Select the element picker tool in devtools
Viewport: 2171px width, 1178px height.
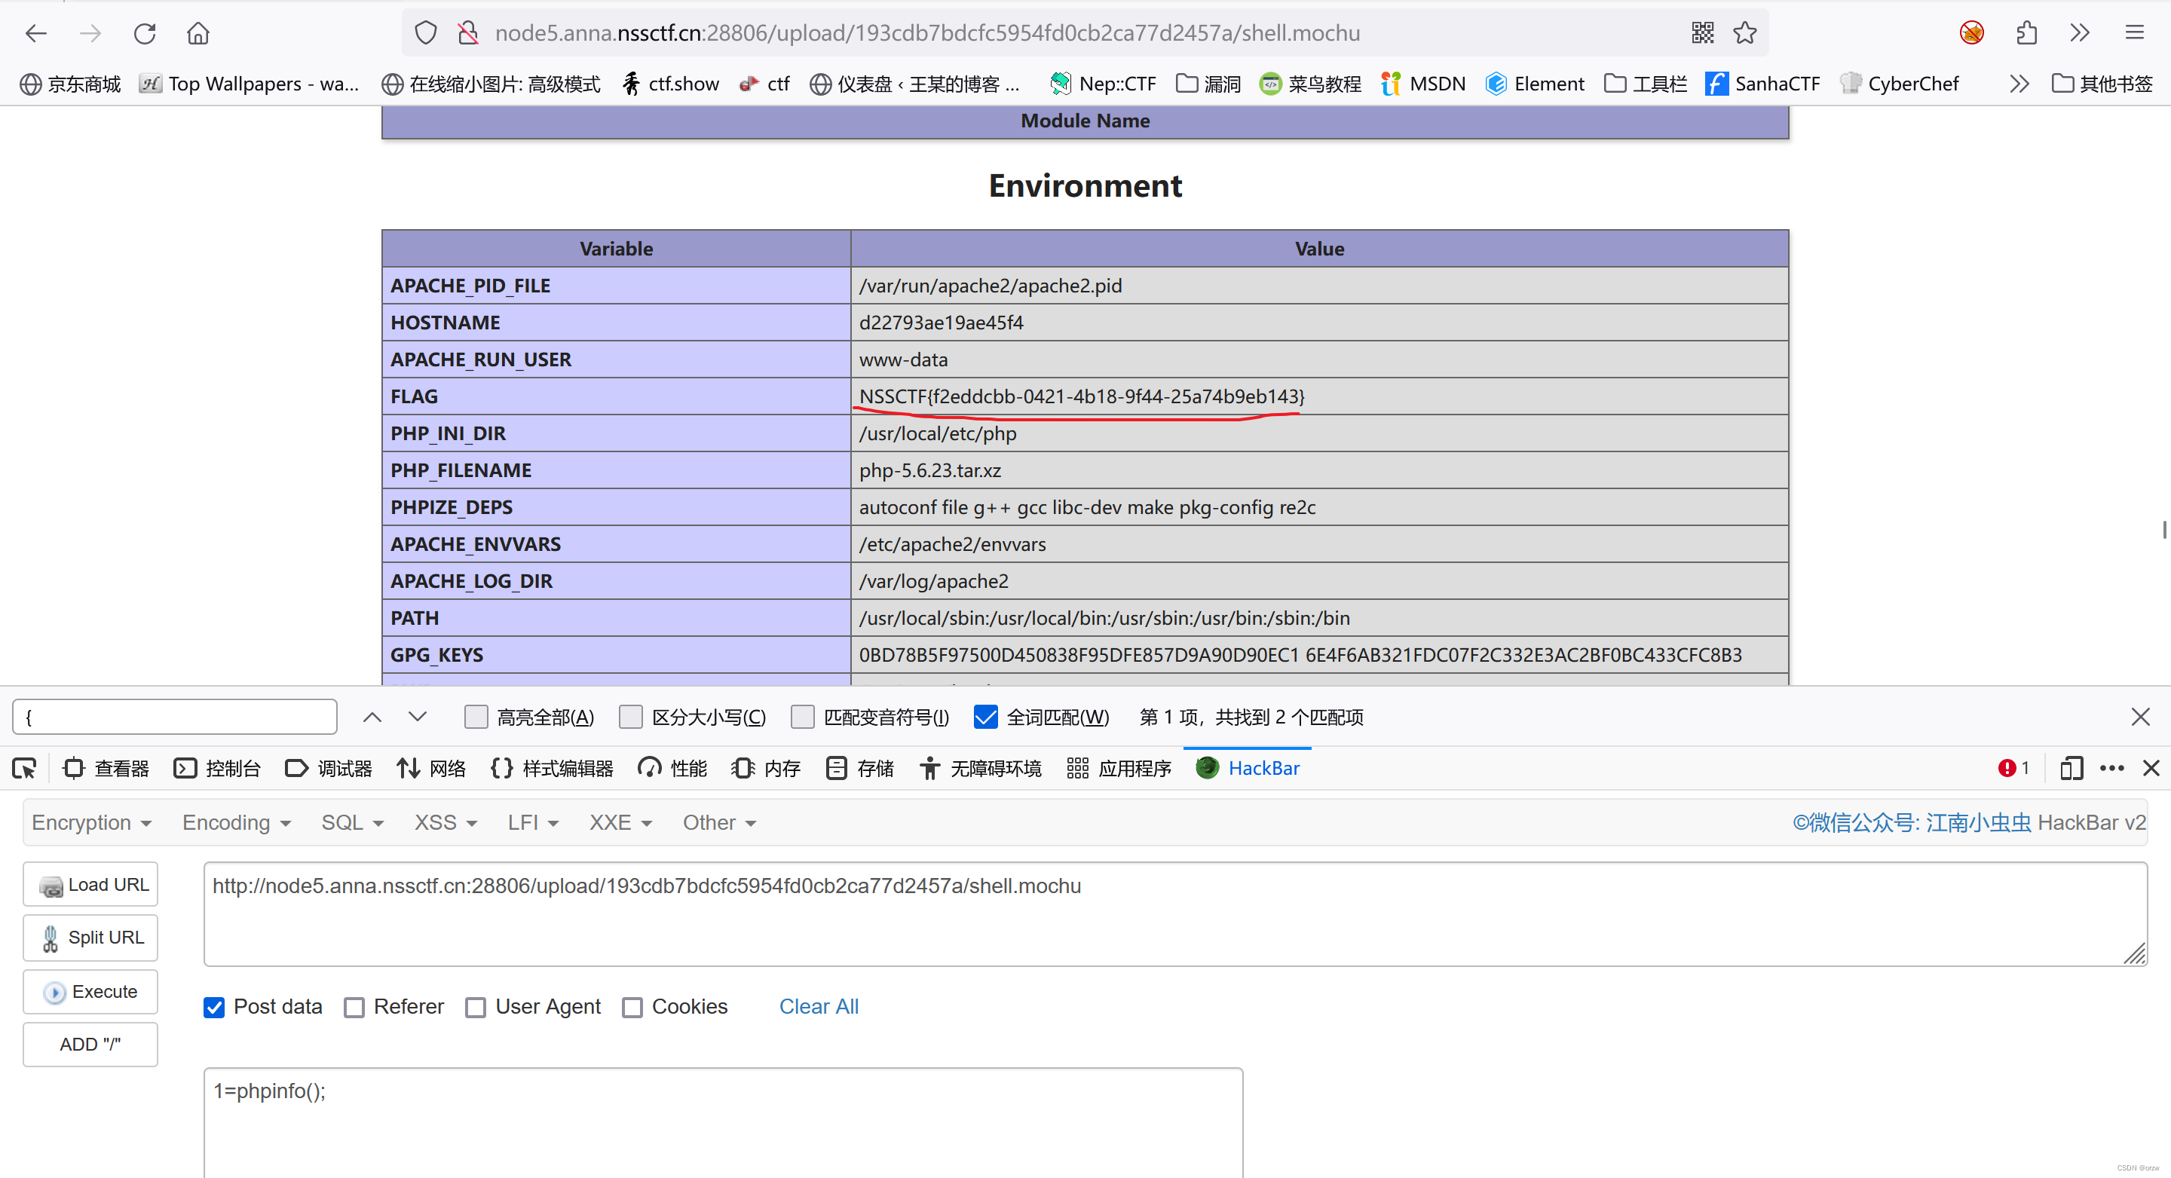pyautogui.click(x=23, y=768)
